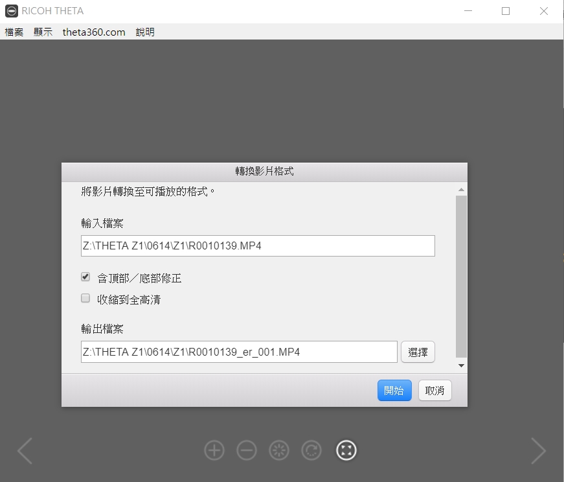Click the zoom in plus icon
Viewport: 564px width, 482px height.
point(214,450)
